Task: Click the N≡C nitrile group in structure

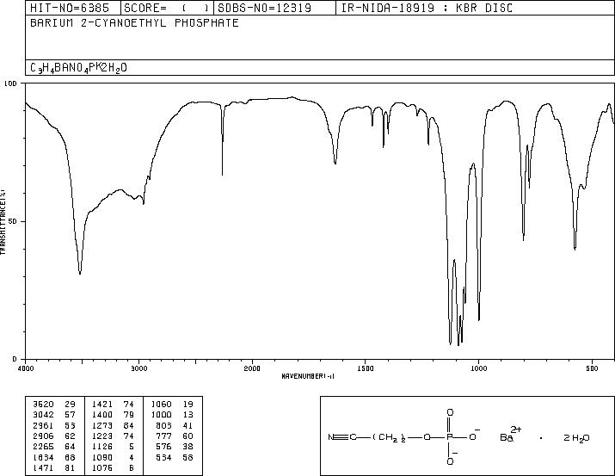Action: 342,437
